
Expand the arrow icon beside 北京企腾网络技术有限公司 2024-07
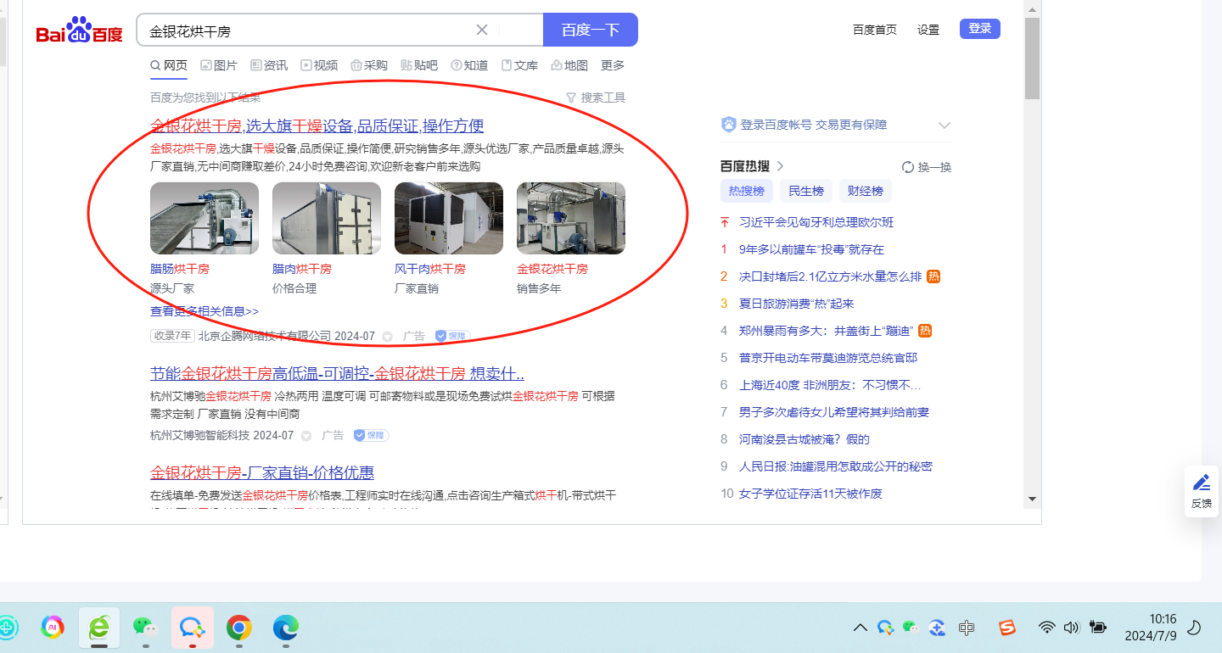(388, 337)
